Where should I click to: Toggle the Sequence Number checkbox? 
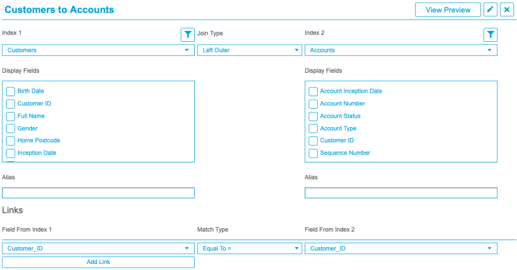[x=313, y=153]
